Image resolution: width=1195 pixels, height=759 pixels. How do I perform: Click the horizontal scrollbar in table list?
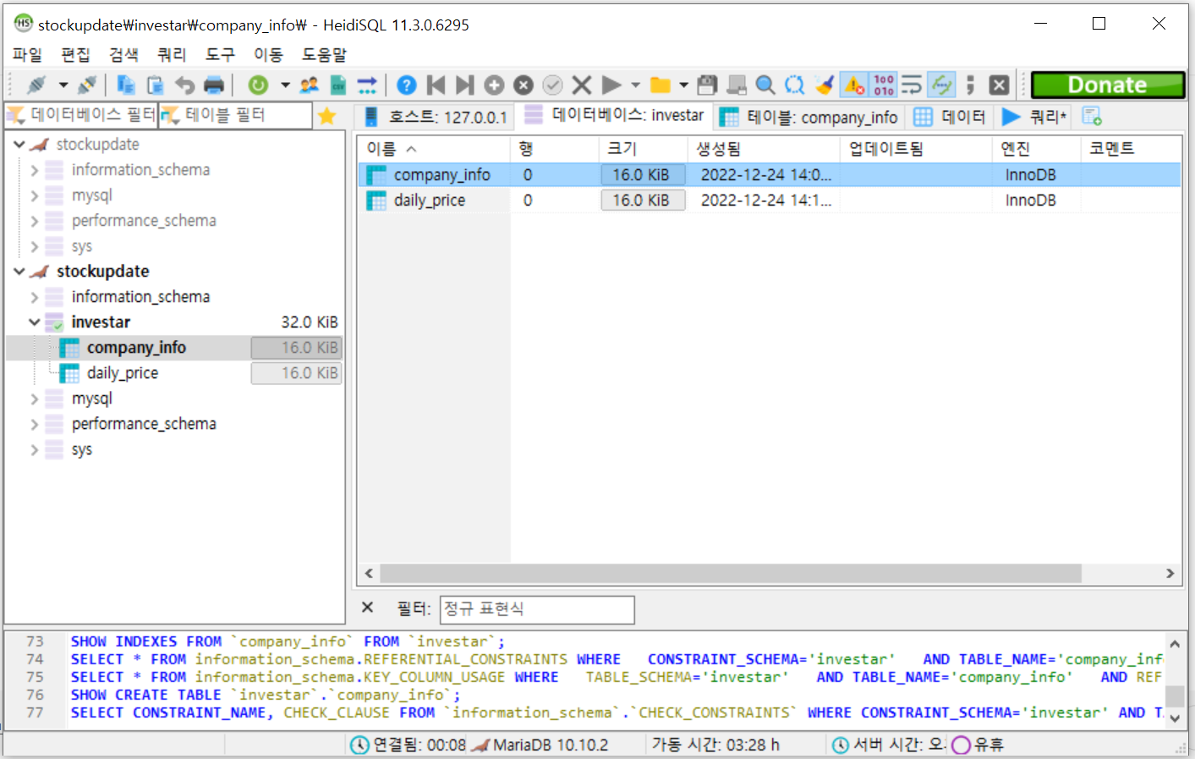click(731, 574)
